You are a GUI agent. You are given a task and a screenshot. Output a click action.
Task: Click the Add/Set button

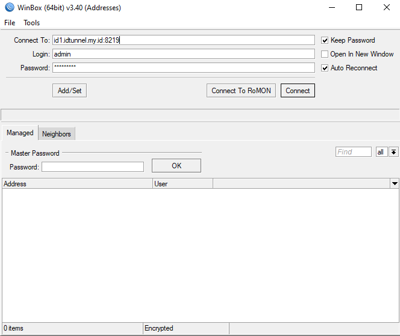(69, 91)
